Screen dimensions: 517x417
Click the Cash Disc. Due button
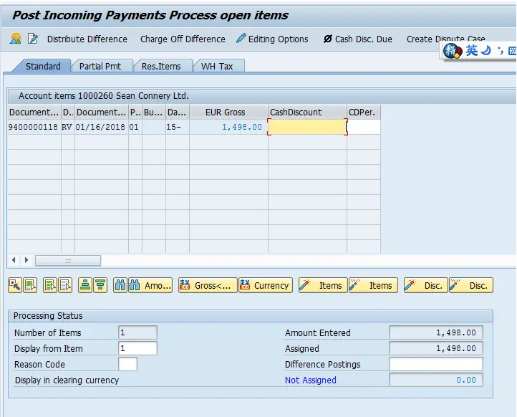[358, 39]
